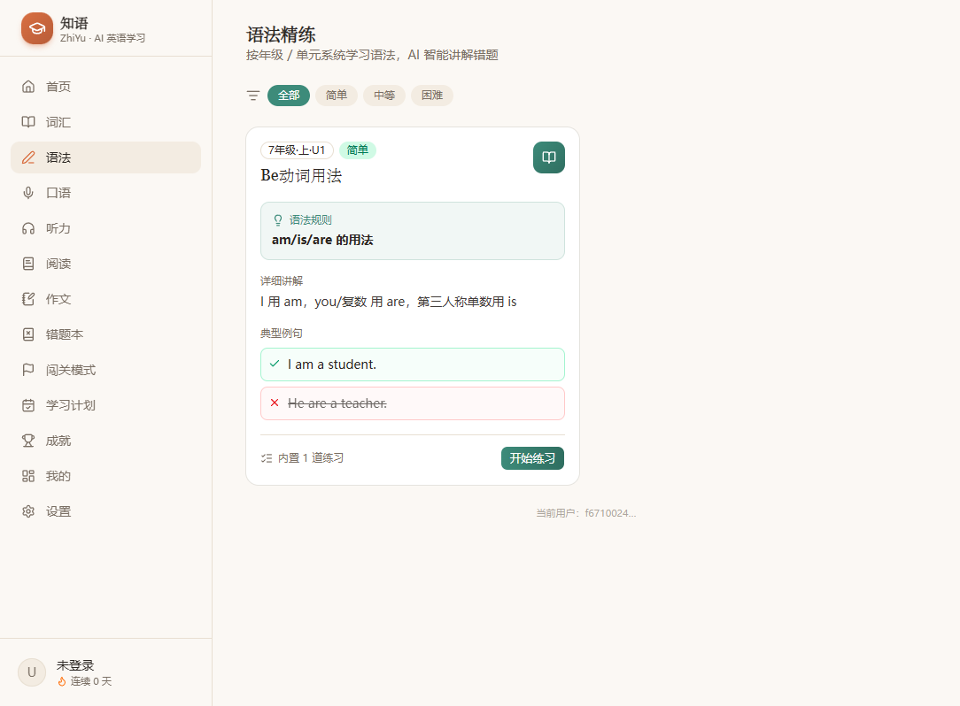The image size is (960, 706).
Task: Click the red cross in wrong example
Action: tap(275, 403)
